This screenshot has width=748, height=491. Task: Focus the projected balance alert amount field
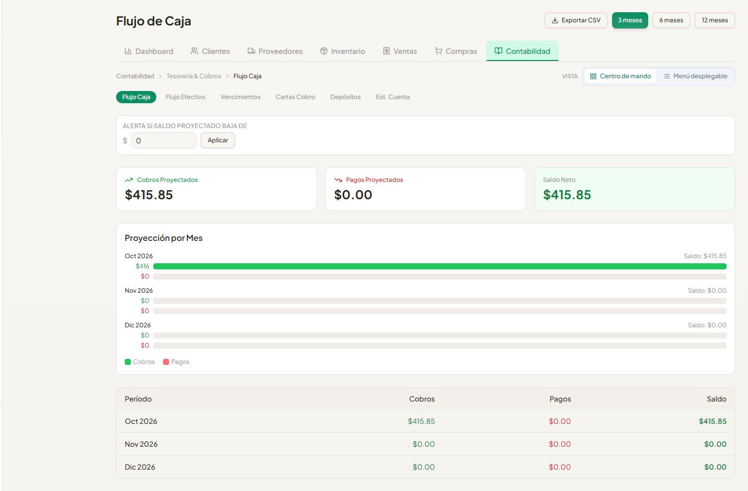[163, 140]
